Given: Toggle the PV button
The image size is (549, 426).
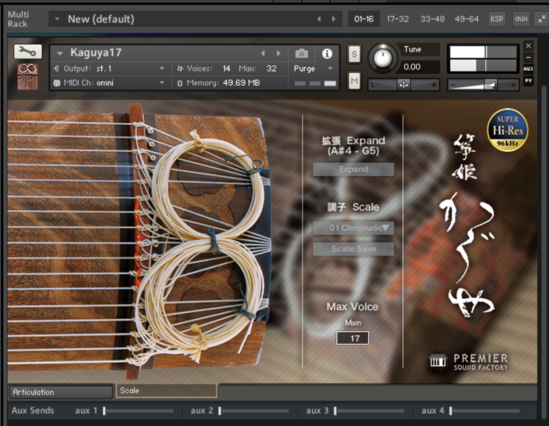Looking at the screenshot, I should [528, 80].
